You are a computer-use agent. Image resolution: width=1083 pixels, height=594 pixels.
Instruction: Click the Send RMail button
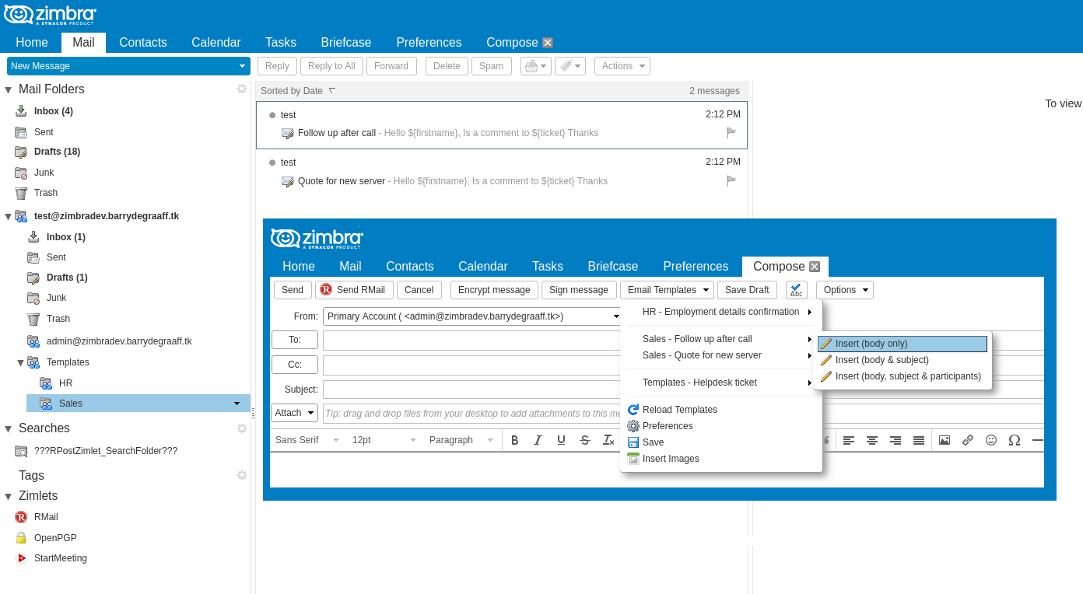pos(353,290)
